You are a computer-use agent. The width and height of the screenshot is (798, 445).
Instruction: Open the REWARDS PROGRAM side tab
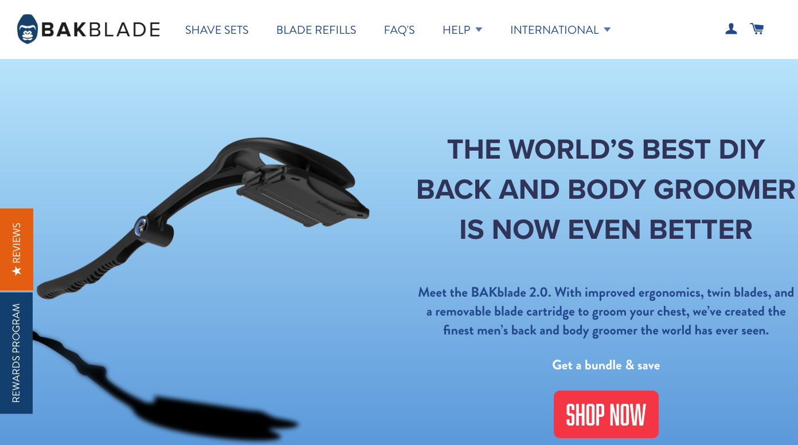[16, 353]
